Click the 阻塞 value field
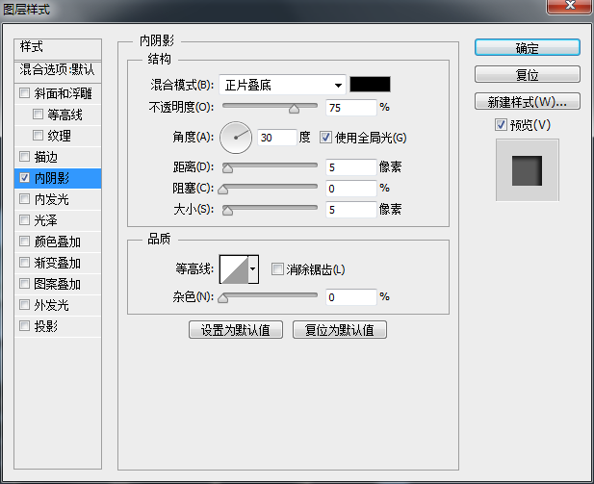The width and height of the screenshot is (594, 484). (x=351, y=189)
